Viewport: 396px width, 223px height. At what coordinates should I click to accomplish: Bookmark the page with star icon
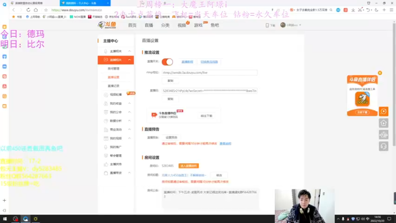click(46, 10)
